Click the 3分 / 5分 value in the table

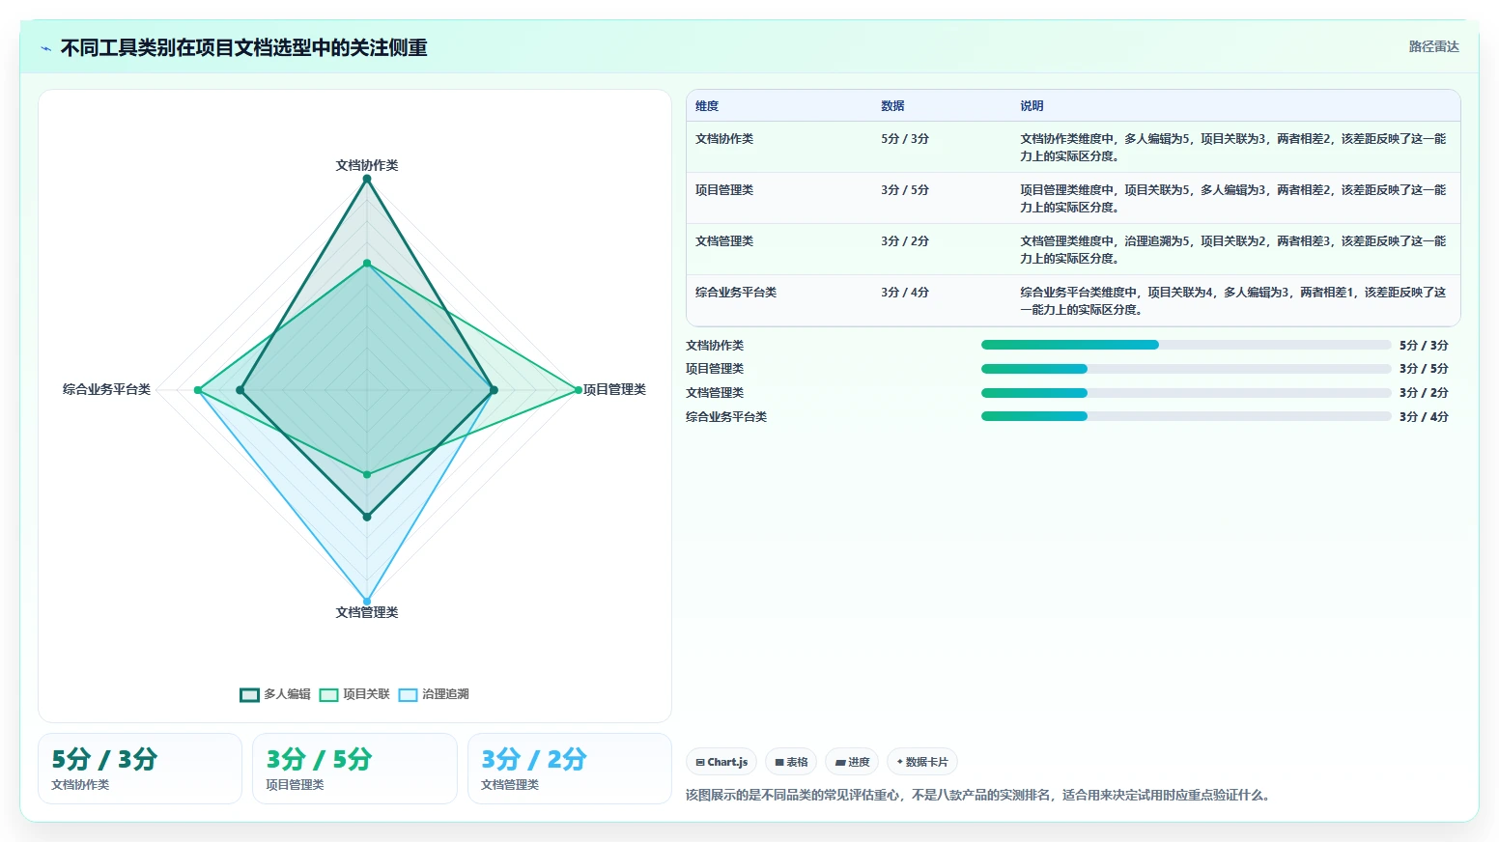[x=905, y=190]
